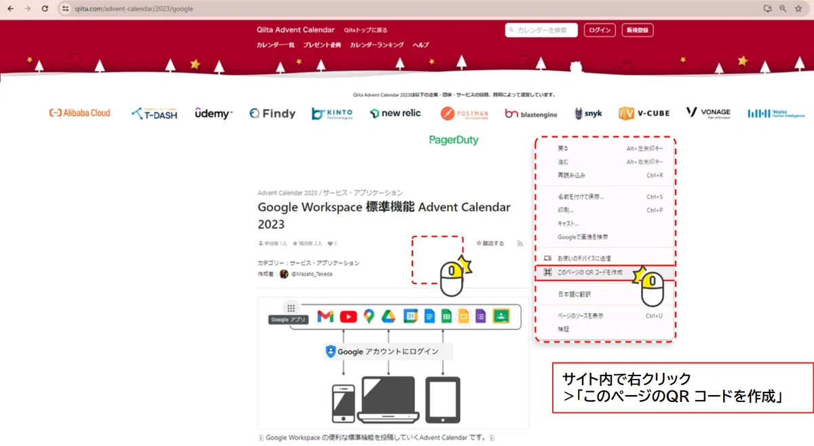Click the zoom magnifier icon in address bar

(x=783, y=9)
